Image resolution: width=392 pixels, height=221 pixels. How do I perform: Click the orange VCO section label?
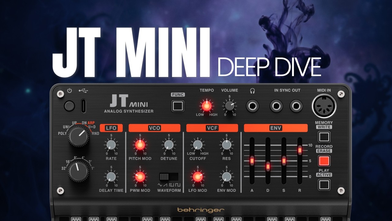(154, 128)
